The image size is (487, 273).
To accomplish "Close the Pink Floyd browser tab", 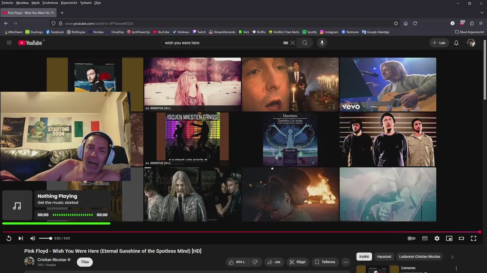I will [53, 13].
